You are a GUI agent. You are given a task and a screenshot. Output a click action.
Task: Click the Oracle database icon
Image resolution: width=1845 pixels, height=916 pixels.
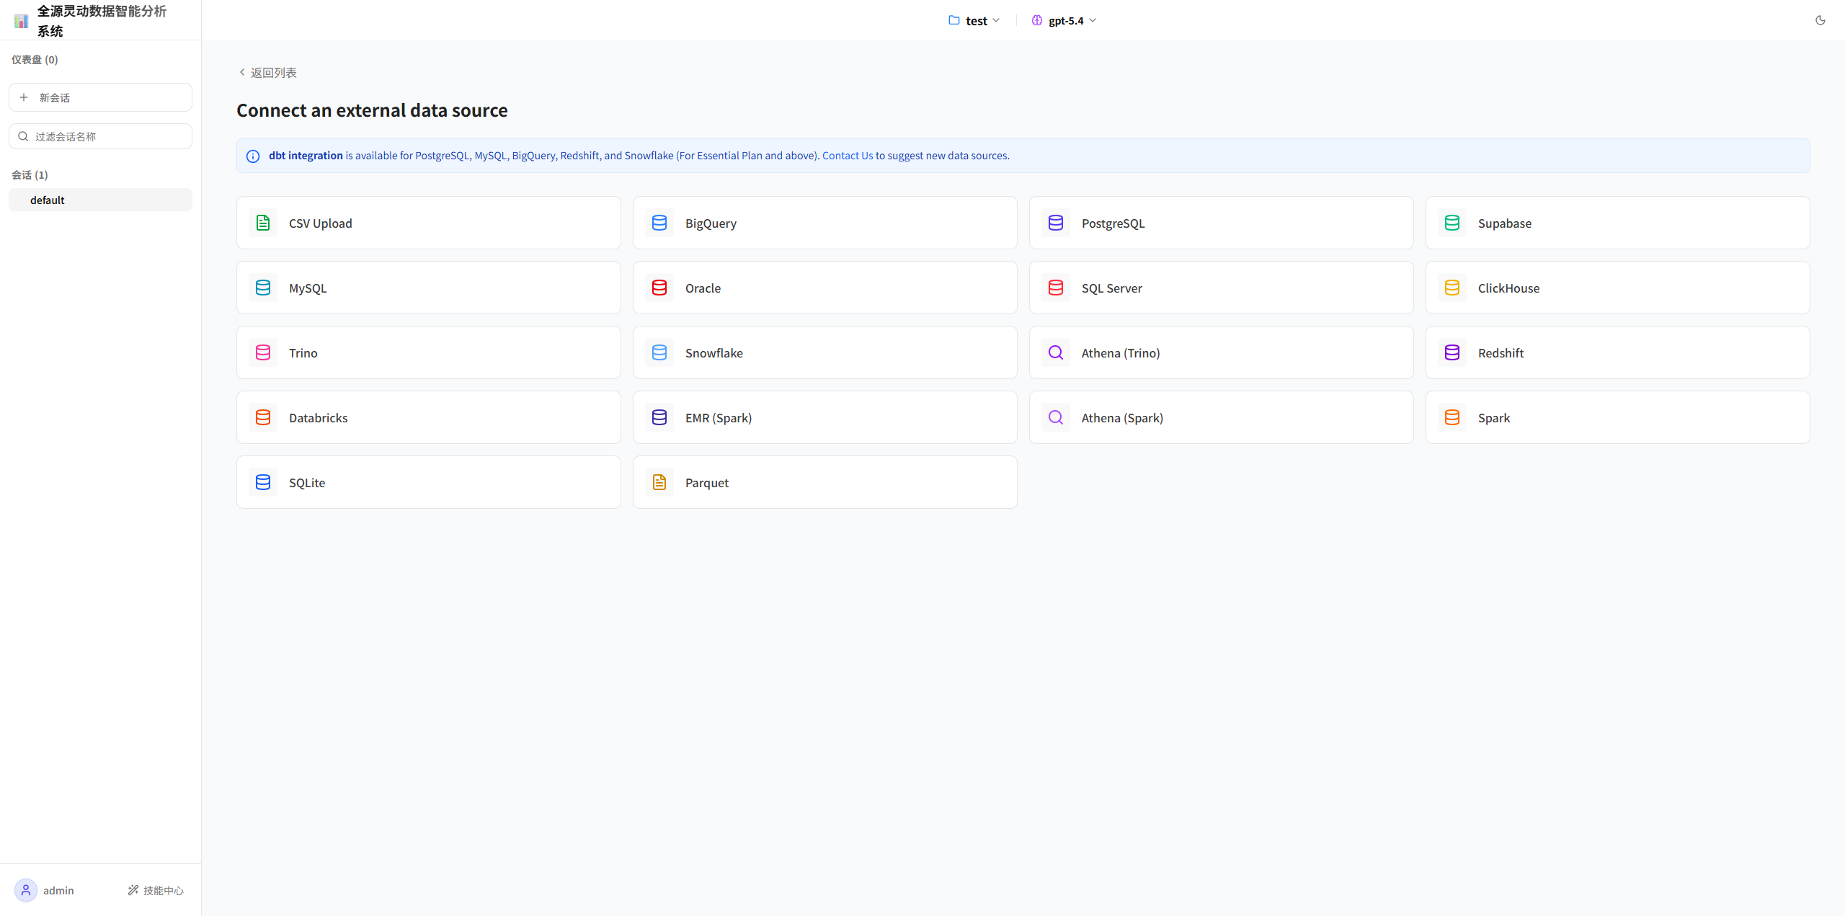pyautogui.click(x=659, y=288)
